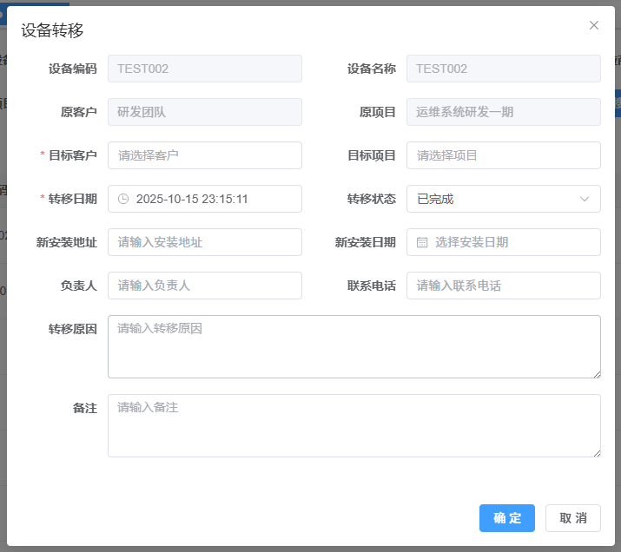
Task: Click the disabled 设备编码 field
Action: 204,69
